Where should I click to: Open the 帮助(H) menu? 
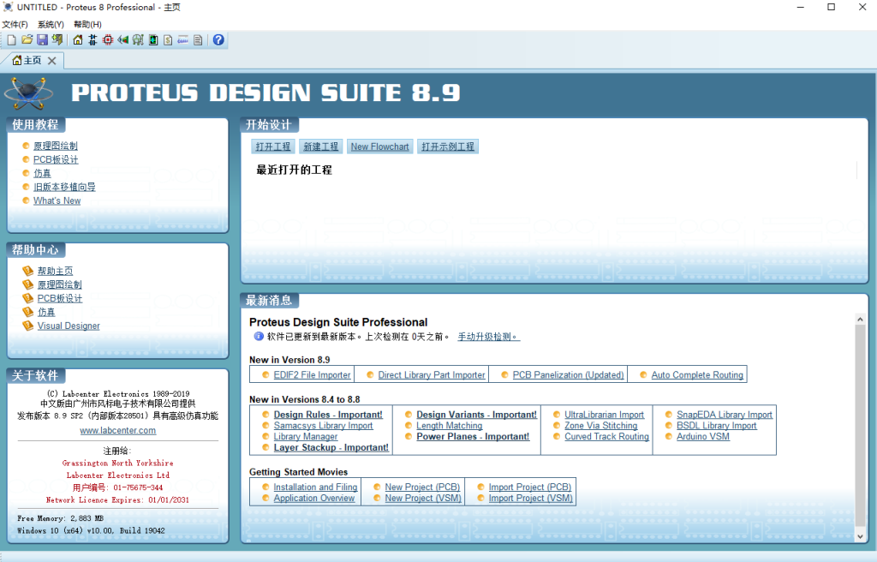point(87,24)
